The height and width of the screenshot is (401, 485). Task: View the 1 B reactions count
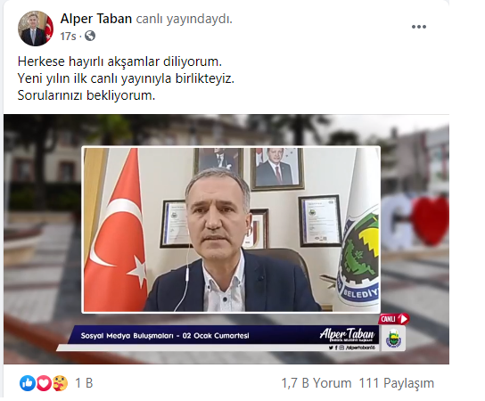click(x=84, y=383)
